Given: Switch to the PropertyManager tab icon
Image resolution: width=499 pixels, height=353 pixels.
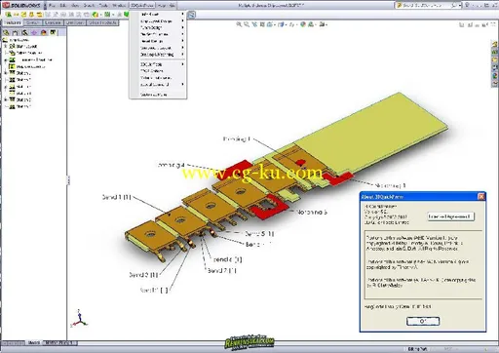Looking at the screenshot, I should click(x=16, y=33).
